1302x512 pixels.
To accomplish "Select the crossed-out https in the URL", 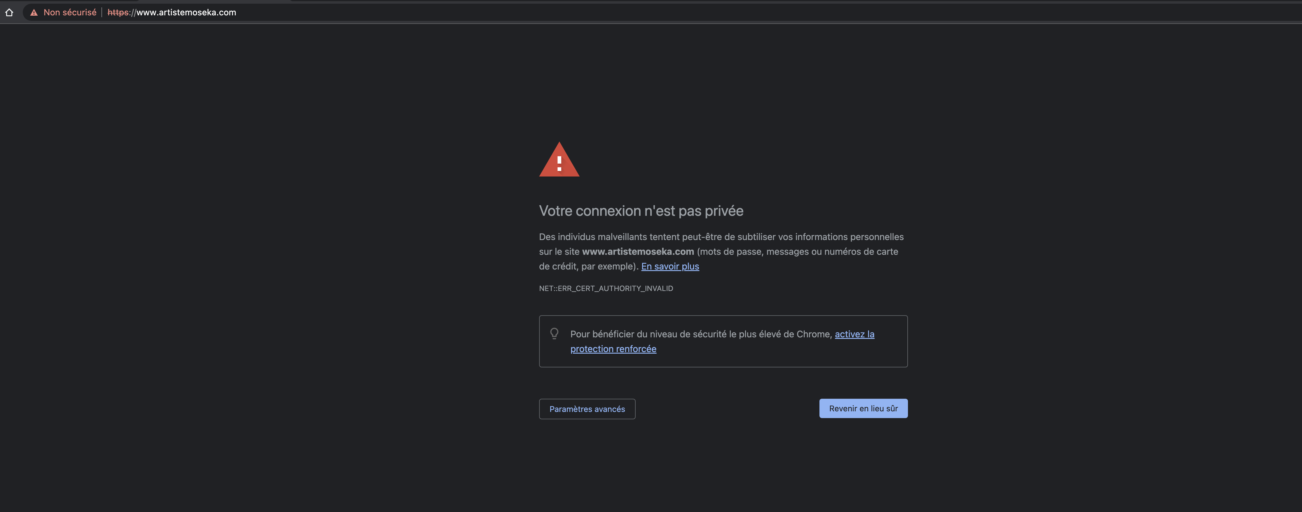I will click(x=118, y=13).
